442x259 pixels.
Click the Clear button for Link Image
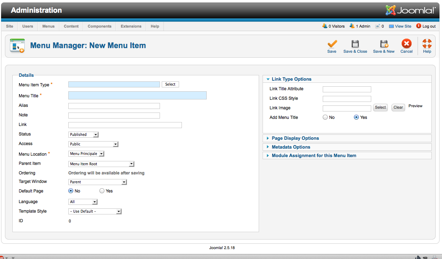[x=398, y=108]
